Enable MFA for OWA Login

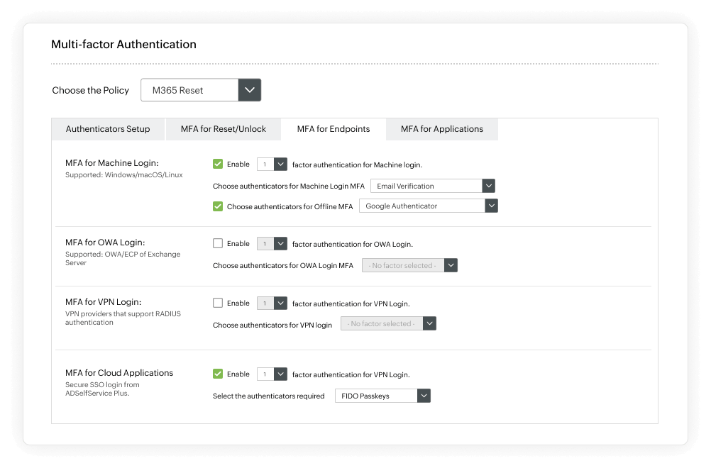pos(218,243)
